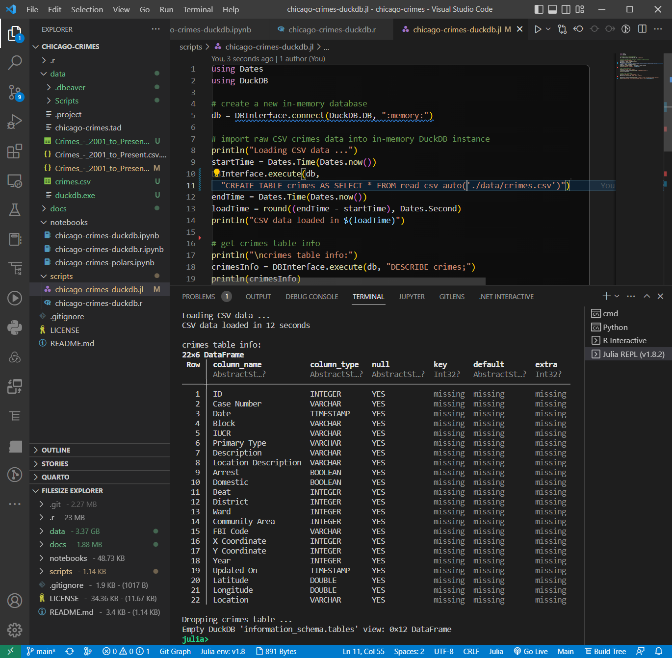Click the lightbulb code action on line 10
672x658 pixels.
(x=216, y=173)
